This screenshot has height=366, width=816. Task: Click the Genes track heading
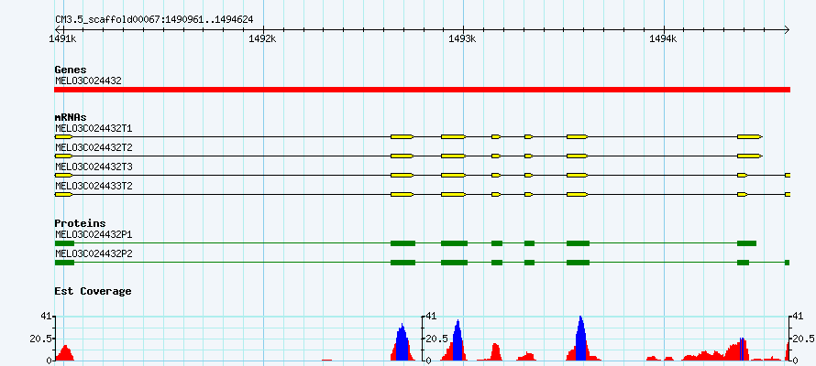(71, 70)
